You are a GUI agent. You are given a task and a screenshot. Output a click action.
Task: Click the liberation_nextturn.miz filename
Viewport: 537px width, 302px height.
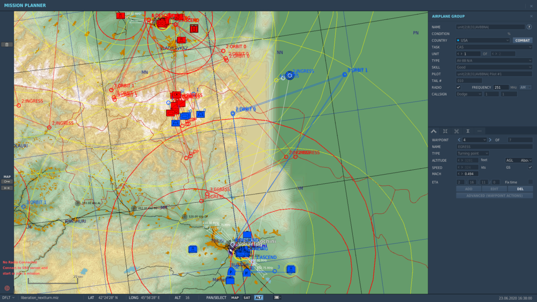point(39,298)
